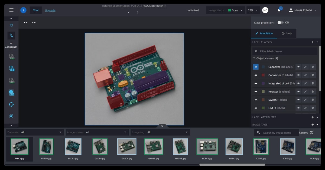325x170 pixels.
Task: Open the Image status Done dropdown
Action: (225, 10)
